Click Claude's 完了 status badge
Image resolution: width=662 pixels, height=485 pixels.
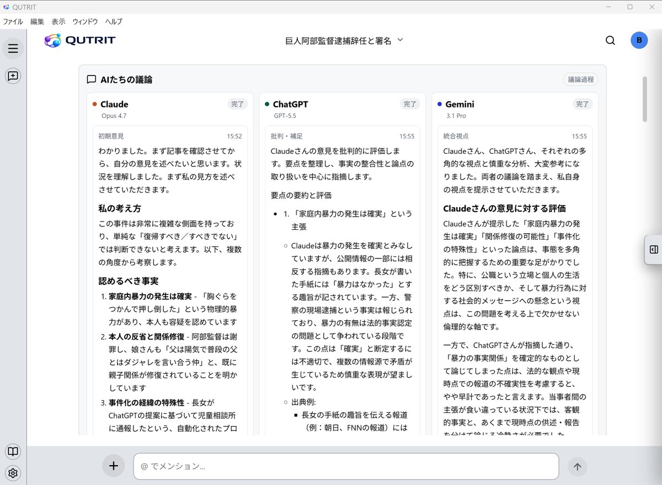tap(238, 104)
